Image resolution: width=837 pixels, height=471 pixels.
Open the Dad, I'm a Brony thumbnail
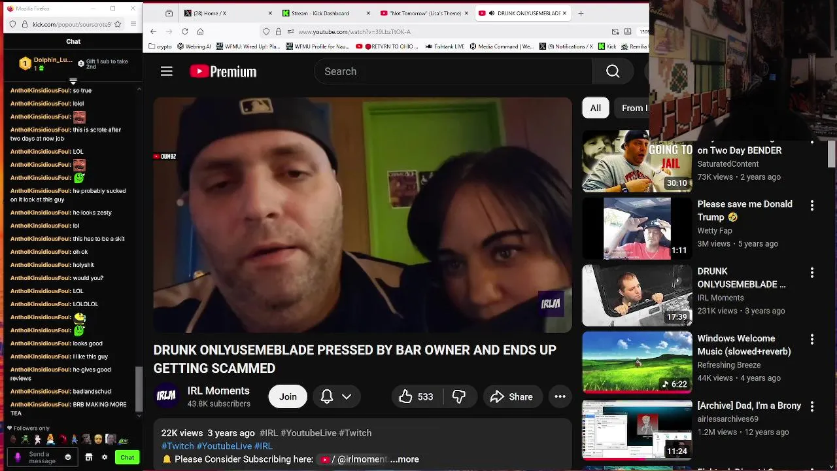(637, 430)
